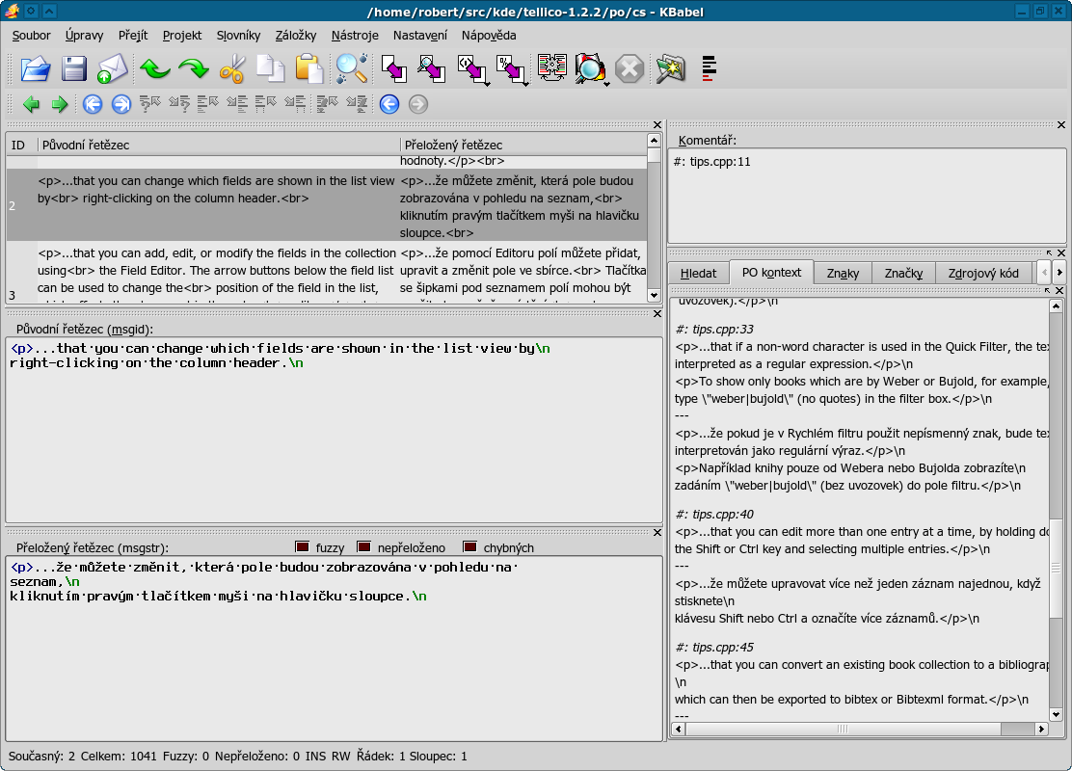
Task: Click the gray stop X icon
Action: coord(629,69)
